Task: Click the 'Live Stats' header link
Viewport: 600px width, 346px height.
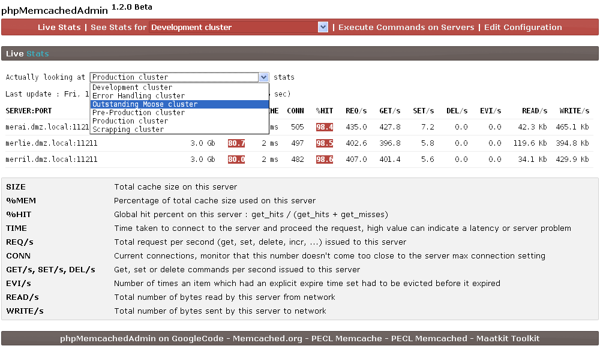Action: point(59,27)
